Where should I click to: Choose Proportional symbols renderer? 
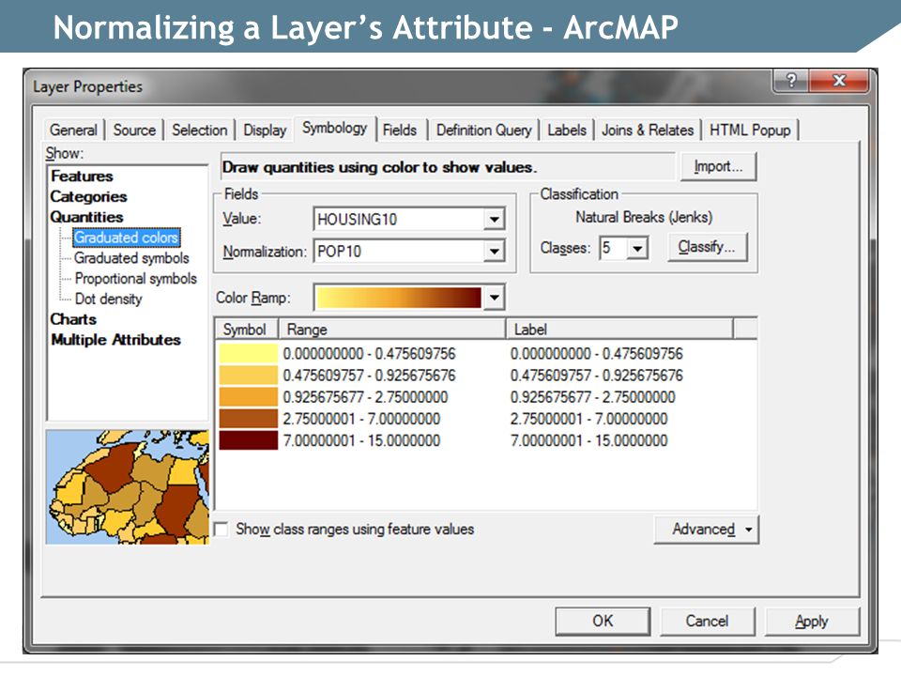(135, 278)
